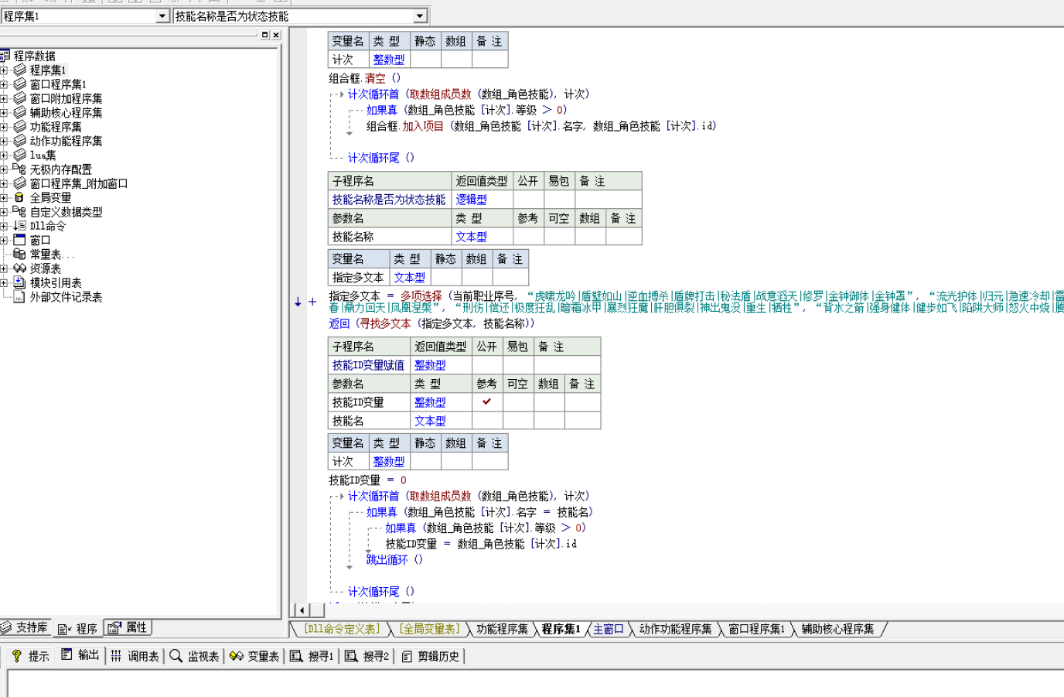Float the left panel via restore button
Screen dimensions: 1064x697
click(x=265, y=35)
